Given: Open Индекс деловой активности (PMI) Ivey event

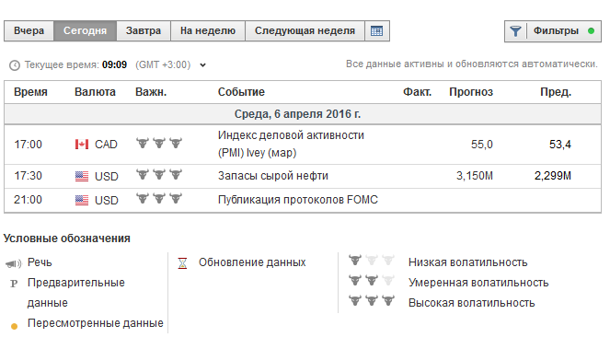Looking at the screenshot, I should (291, 144).
